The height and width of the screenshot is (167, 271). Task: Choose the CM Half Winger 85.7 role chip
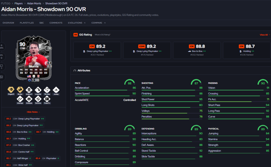click(19, 158)
